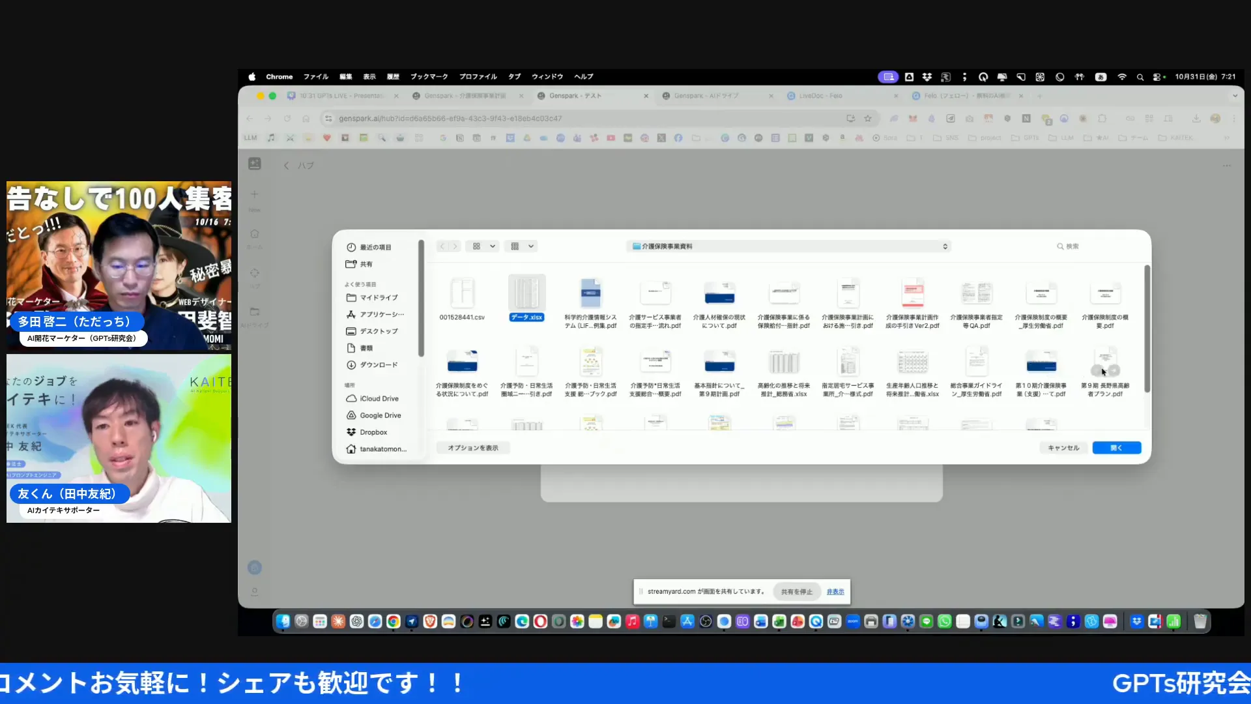The width and height of the screenshot is (1251, 704).
Task: Click オプションを表示 button
Action: 472,448
